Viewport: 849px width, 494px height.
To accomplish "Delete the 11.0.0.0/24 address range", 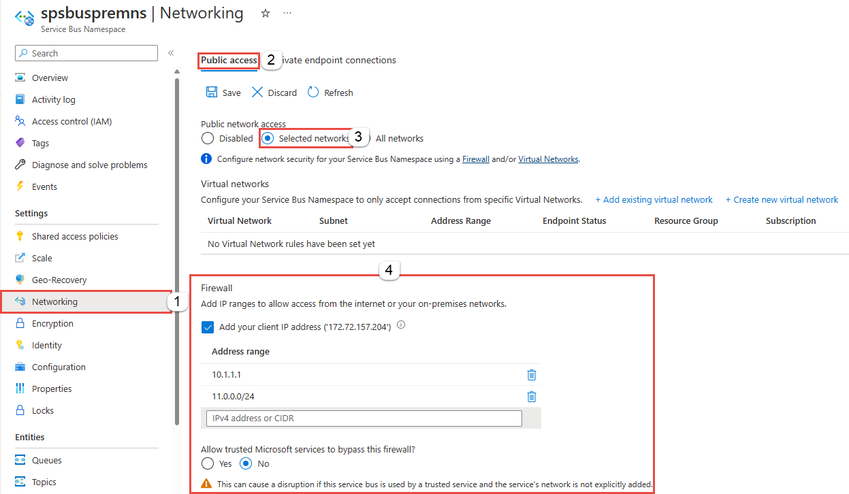I will point(532,397).
